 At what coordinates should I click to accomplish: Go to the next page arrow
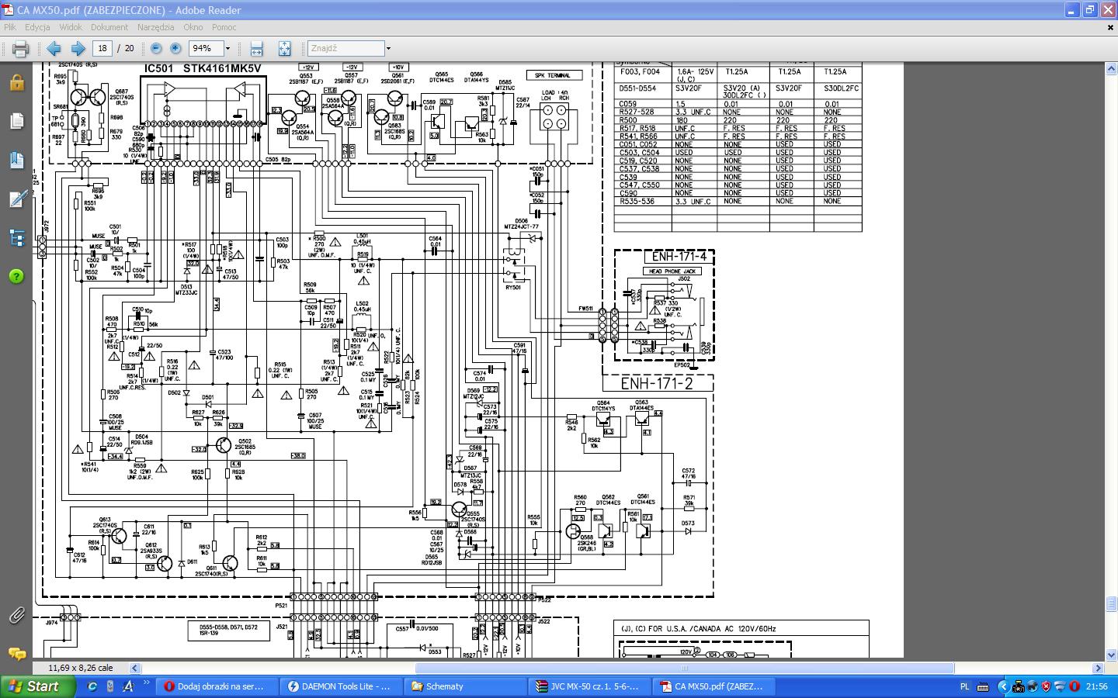click(78, 48)
